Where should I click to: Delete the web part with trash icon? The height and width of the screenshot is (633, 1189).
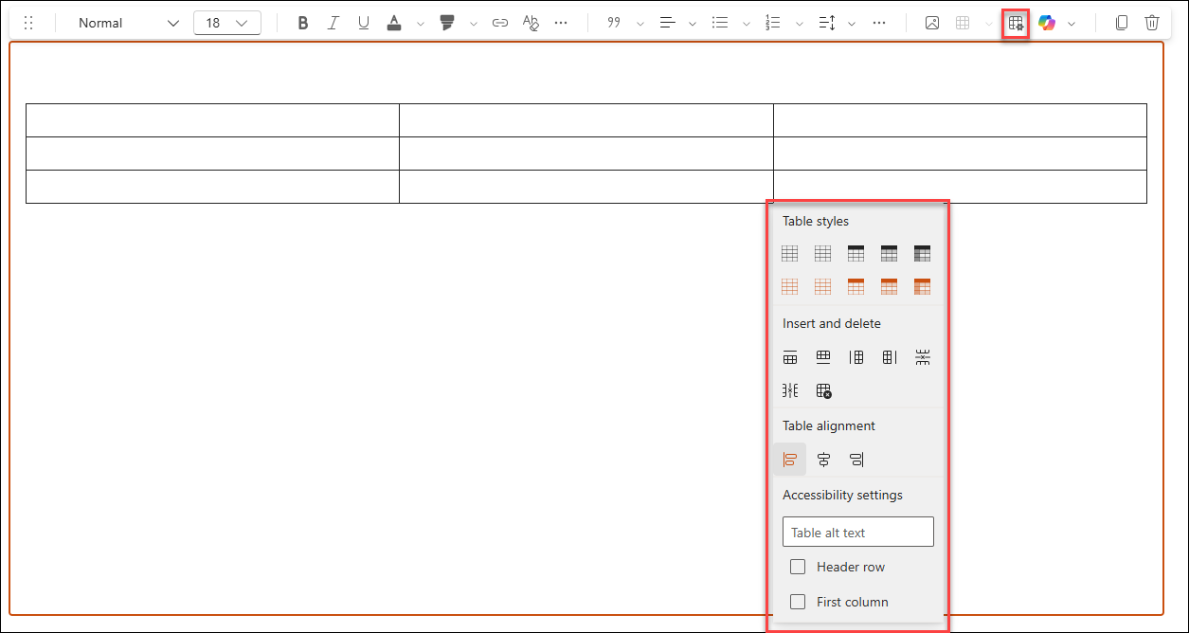tap(1152, 24)
